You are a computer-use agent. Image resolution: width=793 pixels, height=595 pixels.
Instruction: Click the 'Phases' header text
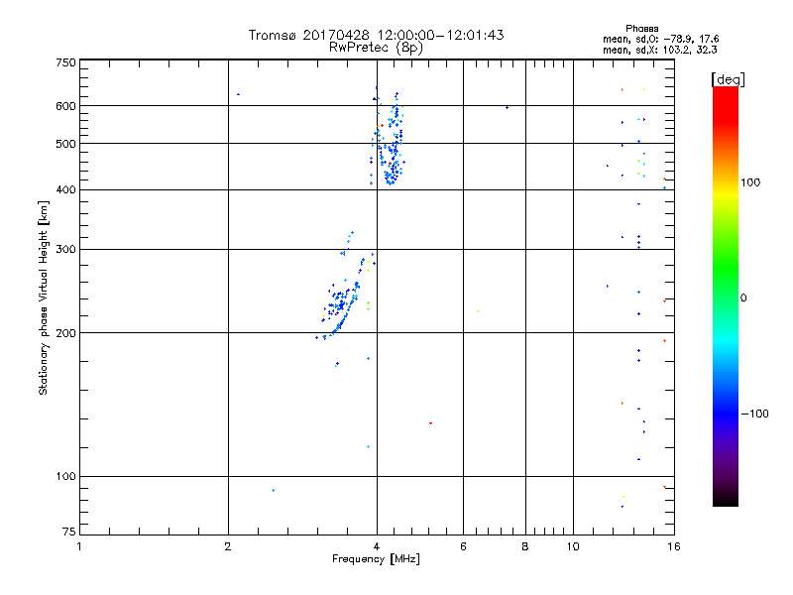click(x=641, y=29)
